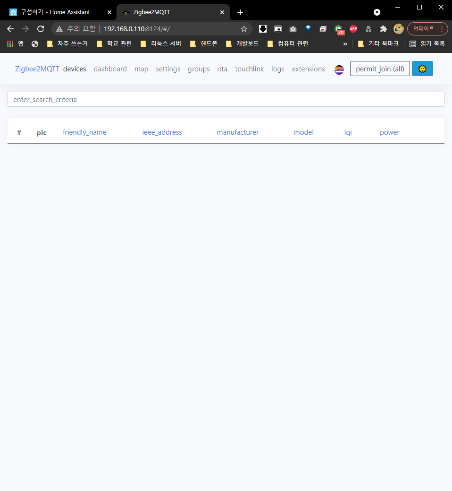Focus the enter_search_criteria search field

pos(226,99)
